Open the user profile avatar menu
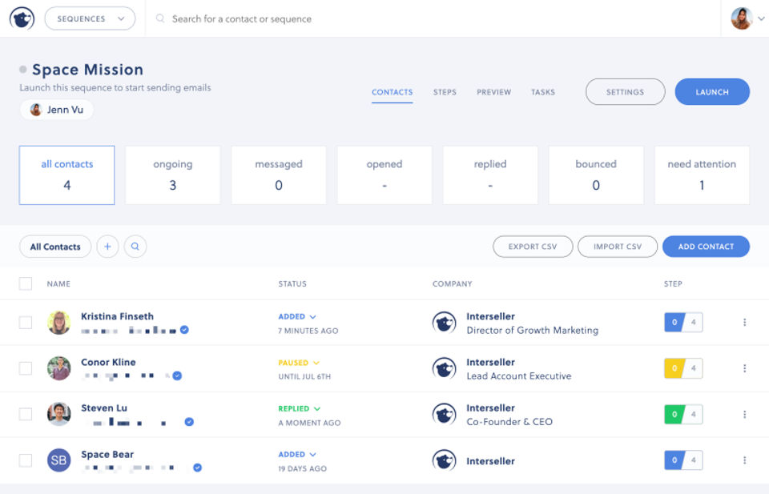The height and width of the screenshot is (494, 769). [742, 18]
